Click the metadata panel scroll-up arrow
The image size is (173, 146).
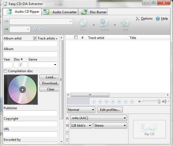[x=61, y=38]
